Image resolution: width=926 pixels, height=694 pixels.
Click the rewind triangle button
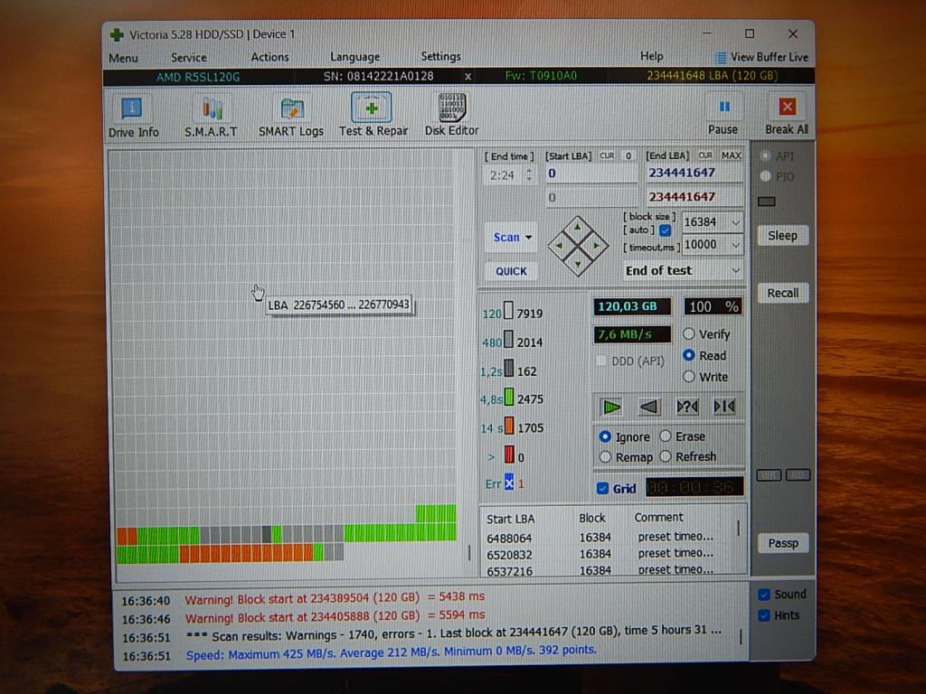click(649, 407)
